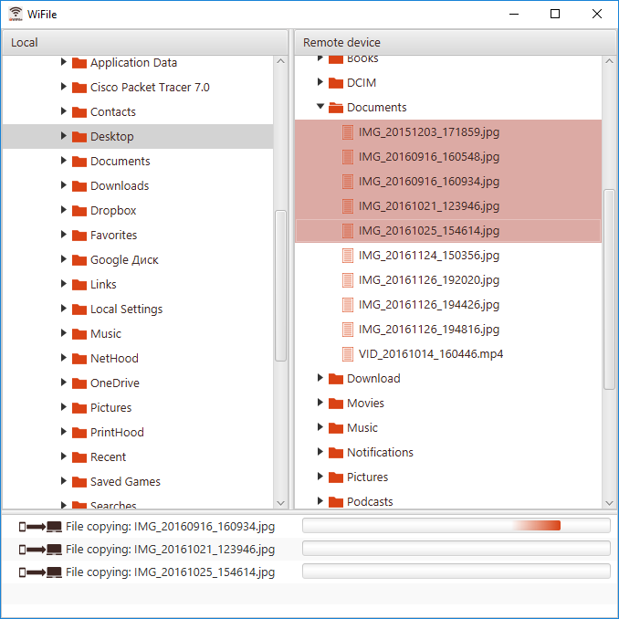Expand the Recent folder
The image size is (619, 619).
click(x=64, y=456)
